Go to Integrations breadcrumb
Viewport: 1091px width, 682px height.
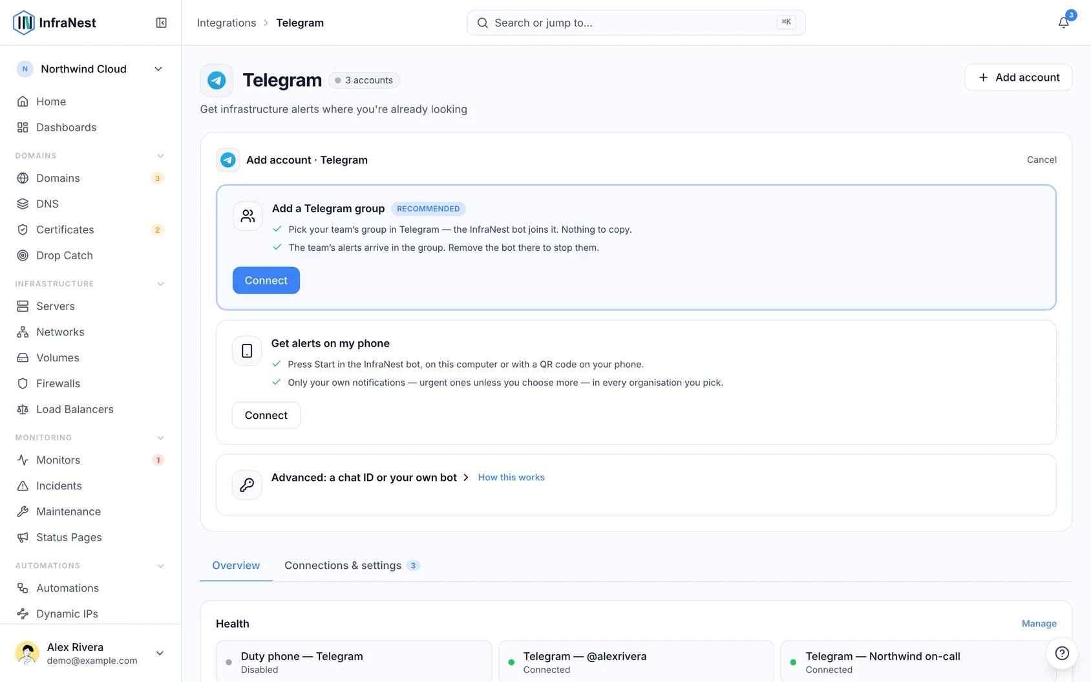coord(226,23)
